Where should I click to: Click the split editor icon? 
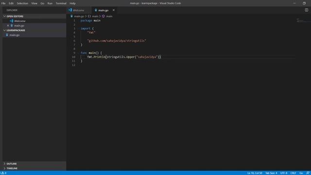tap(307, 10)
